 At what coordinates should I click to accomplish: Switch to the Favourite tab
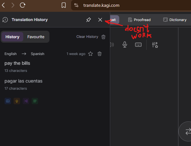[36, 37]
